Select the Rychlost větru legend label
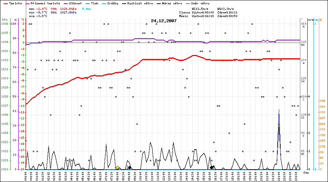The image size is (328, 182). [x=140, y=3]
